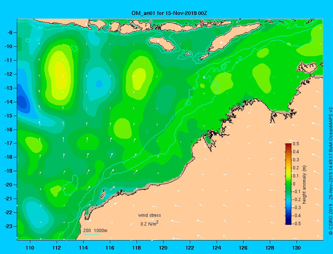Click the latitude axis label '-12'
Viewport: 333px width, 254px height.
pos(9,74)
